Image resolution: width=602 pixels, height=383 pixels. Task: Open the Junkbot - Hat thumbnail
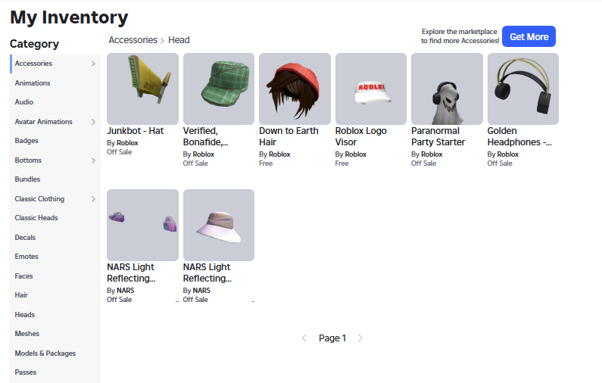pyautogui.click(x=142, y=89)
